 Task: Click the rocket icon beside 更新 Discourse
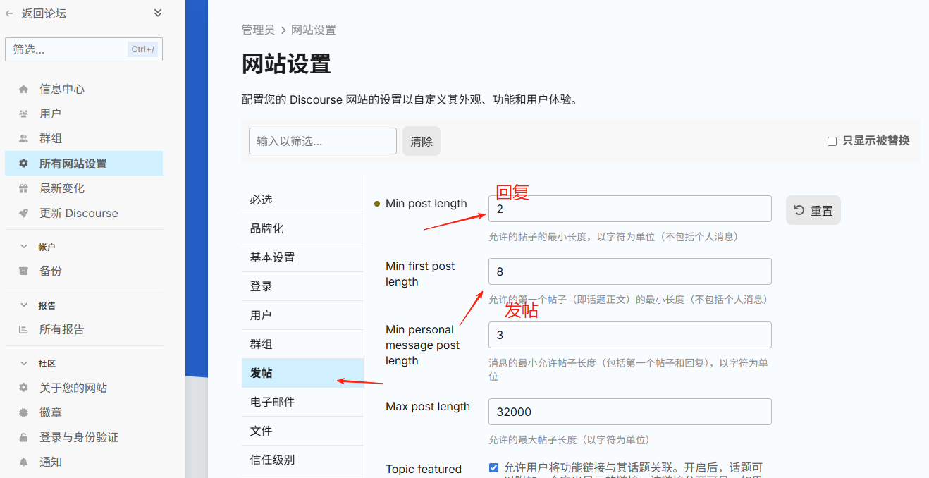click(x=24, y=214)
